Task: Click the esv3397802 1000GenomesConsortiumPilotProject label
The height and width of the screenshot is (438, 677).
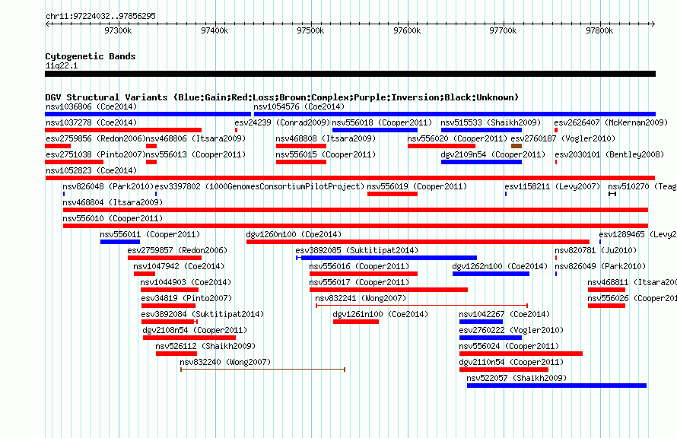Action: (x=259, y=186)
